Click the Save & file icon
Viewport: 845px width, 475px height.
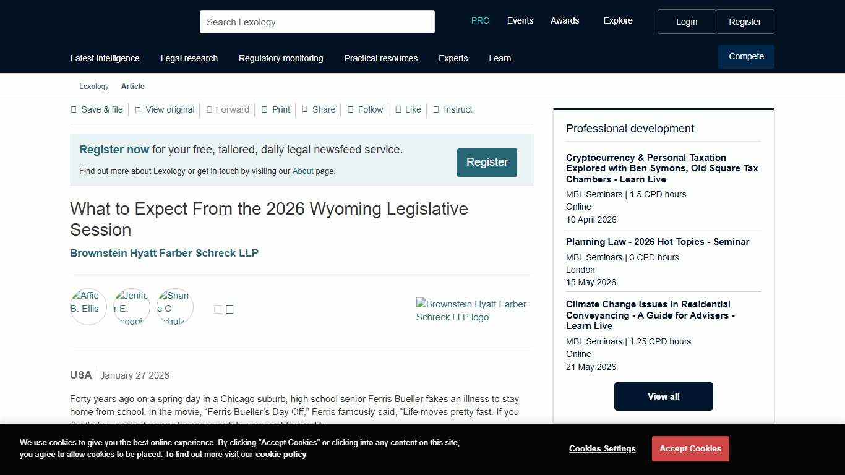(x=74, y=109)
